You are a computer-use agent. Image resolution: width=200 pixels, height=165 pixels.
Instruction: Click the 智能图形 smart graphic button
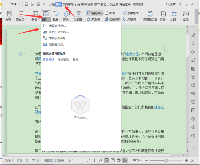95,13
